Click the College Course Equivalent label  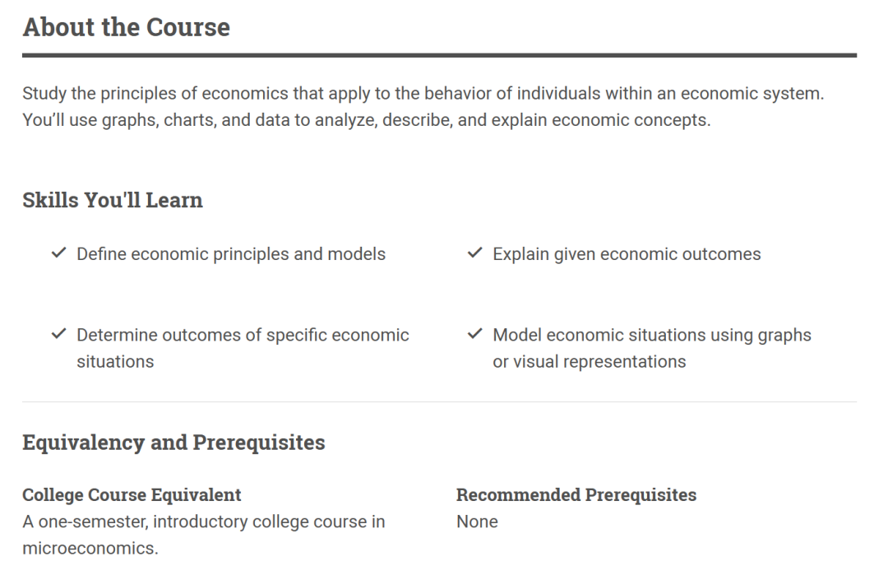coord(132,494)
